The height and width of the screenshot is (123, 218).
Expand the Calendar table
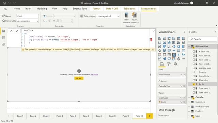(189, 97)
